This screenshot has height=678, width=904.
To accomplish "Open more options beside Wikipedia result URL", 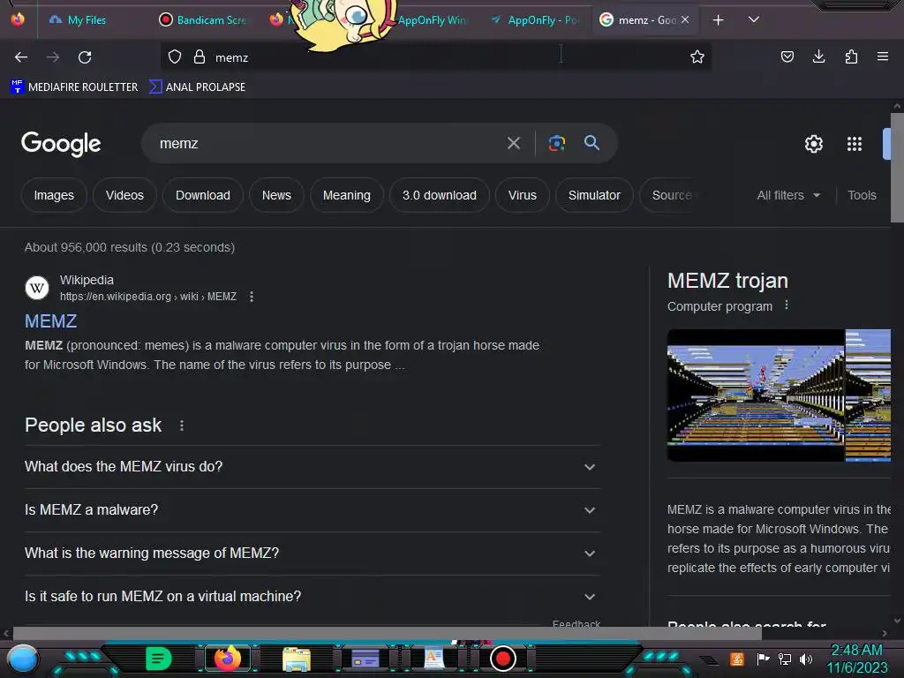I will (252, 297).
